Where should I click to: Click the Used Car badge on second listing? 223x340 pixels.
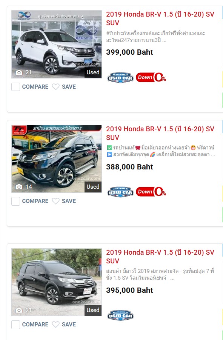[120, 192]
